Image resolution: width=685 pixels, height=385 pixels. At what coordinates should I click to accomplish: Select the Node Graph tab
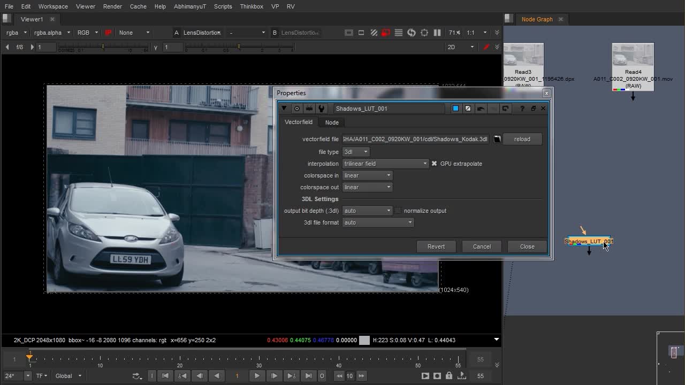pos(537,19)
